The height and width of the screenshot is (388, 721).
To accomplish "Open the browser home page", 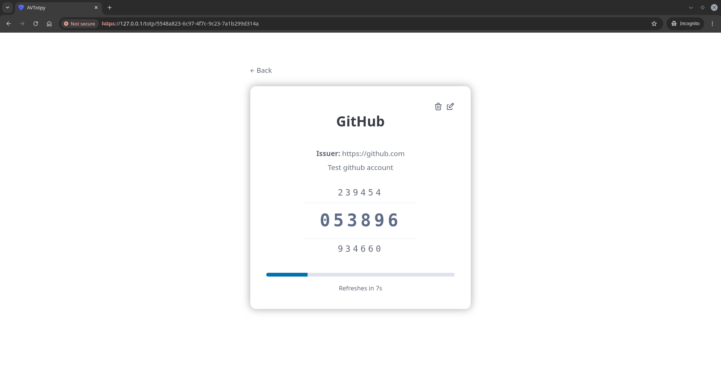I will tap(49, 24).
